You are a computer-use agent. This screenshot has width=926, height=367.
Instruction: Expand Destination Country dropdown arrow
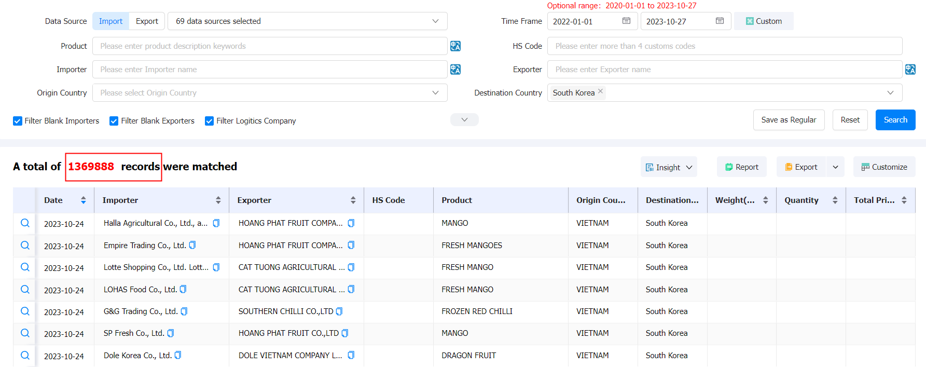pyautogui.click(x=890, y=93)
